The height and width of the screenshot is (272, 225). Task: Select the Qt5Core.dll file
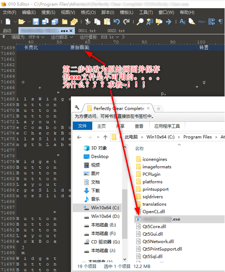pyautogui.click(x=151, y=226)
